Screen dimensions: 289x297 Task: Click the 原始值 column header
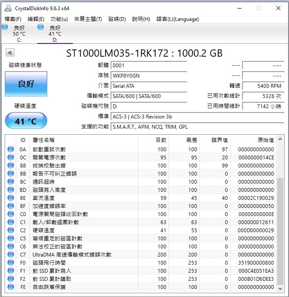pyautogui.click(x=253, y=140)
